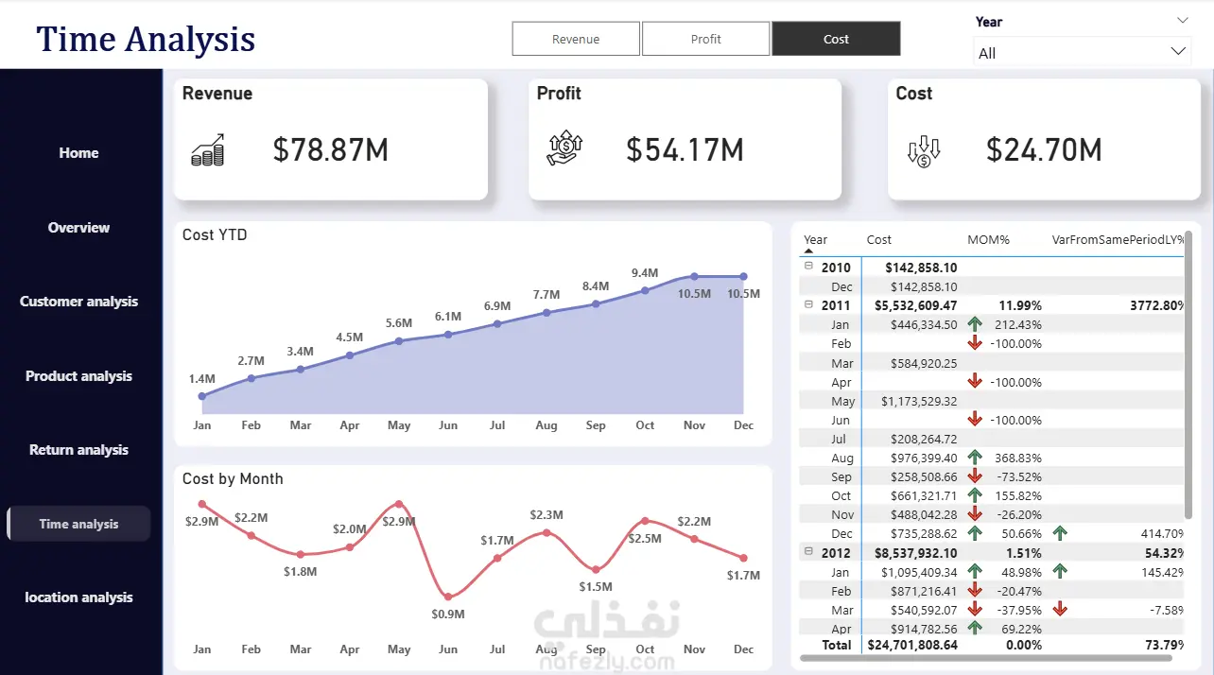The height and width of the screenshot is (675, 1214).
Task: Click the green up arrow in Aug 2011 row
Action: [x=975, y=458]
